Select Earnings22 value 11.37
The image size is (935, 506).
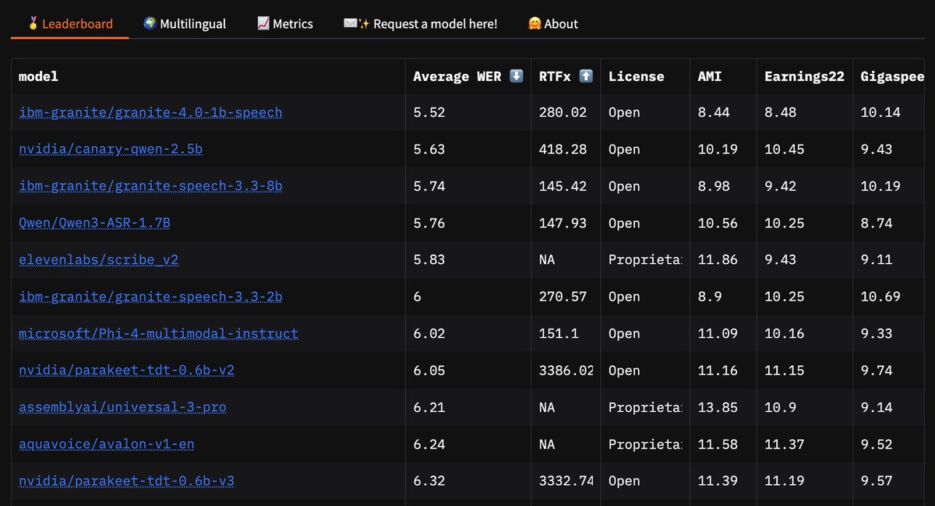(x=784, y=445)
